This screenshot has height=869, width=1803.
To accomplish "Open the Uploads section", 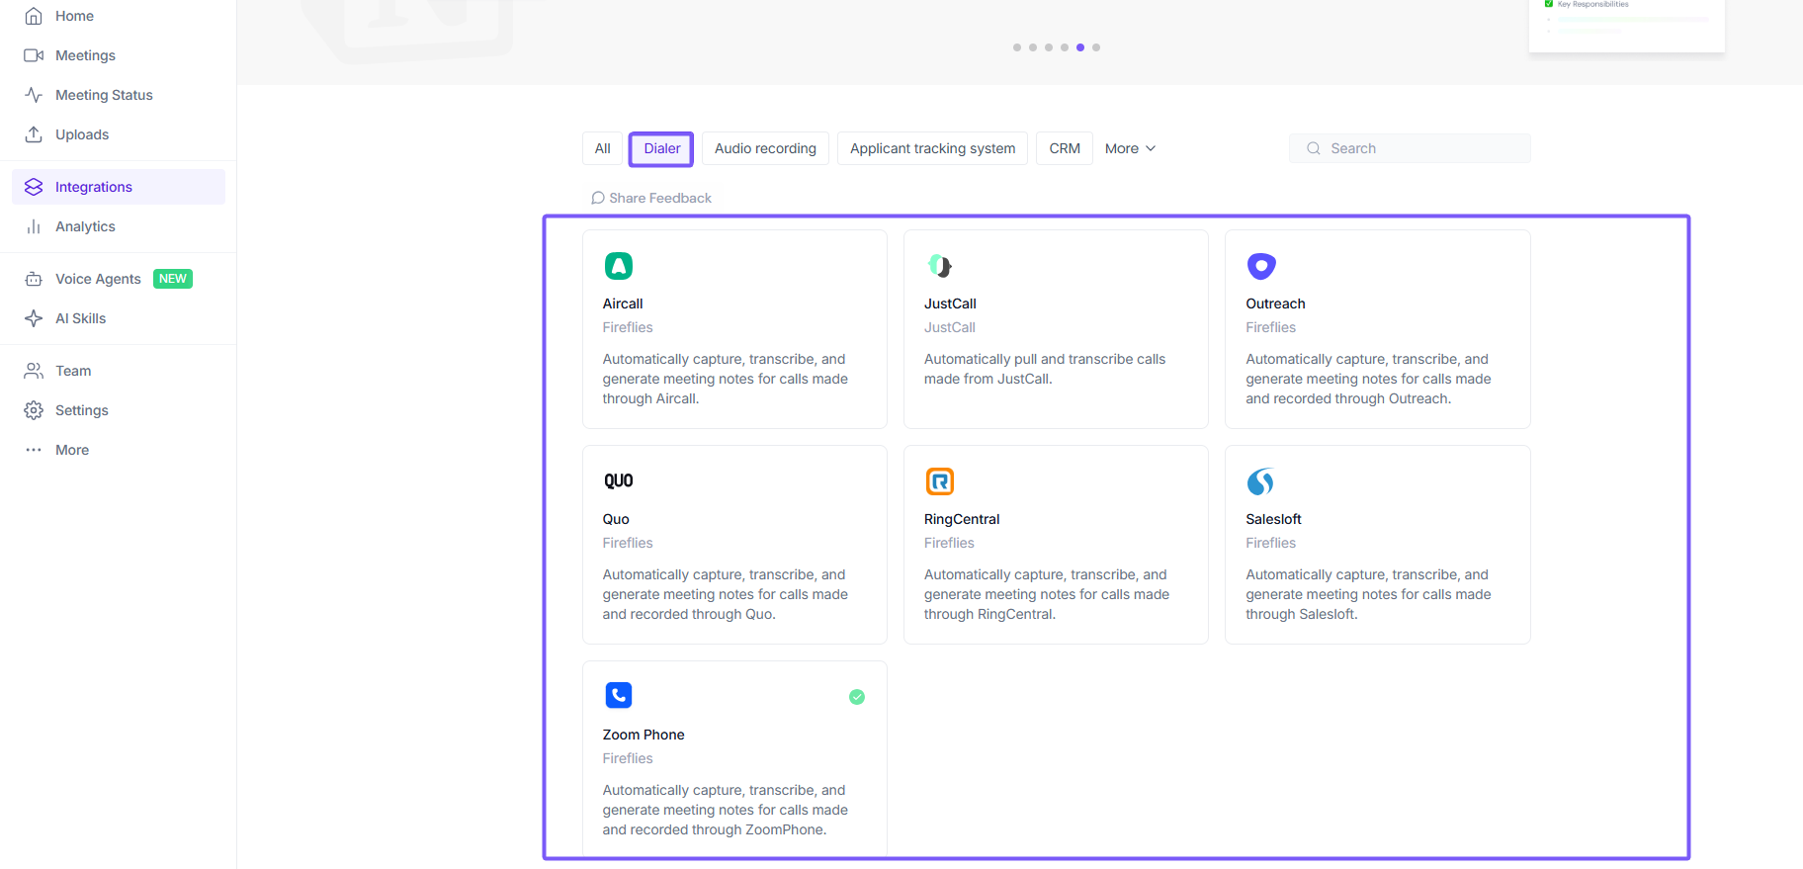I will point(82,134).
